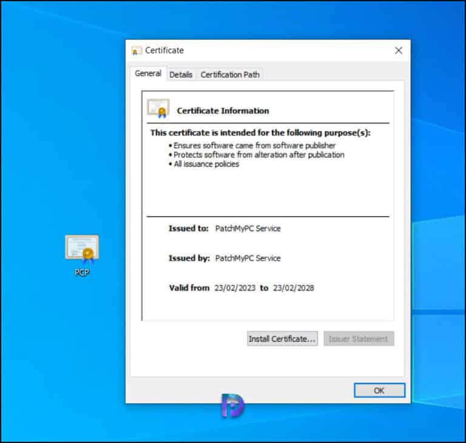Confirm with the OK button
Viewport: 466px width, 443px height.
379,390
